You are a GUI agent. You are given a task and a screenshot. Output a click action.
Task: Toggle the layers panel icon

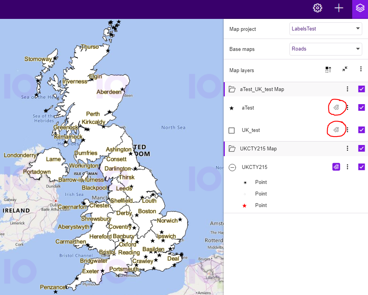(x=360, y=8)
